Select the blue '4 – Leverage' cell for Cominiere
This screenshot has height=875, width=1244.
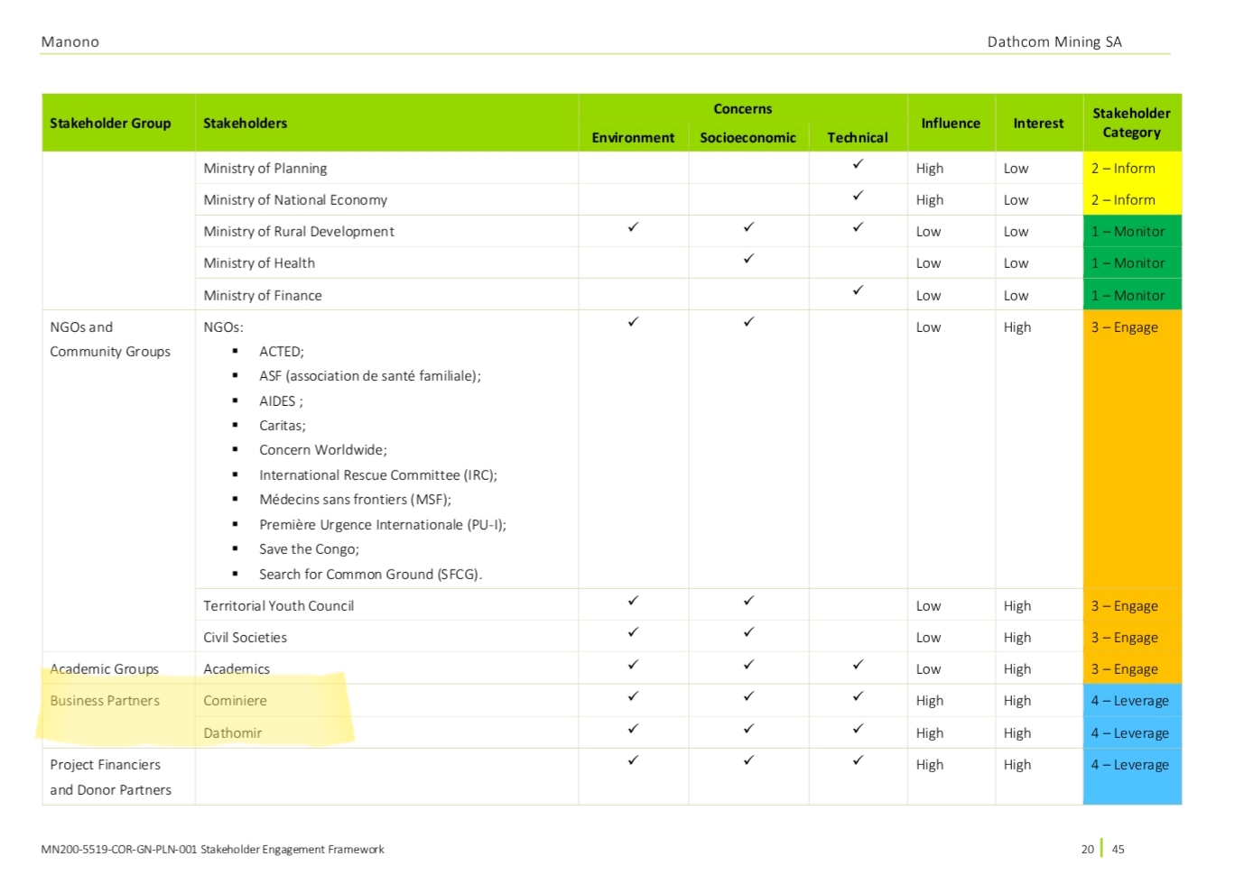click(x=1131, y=701)
